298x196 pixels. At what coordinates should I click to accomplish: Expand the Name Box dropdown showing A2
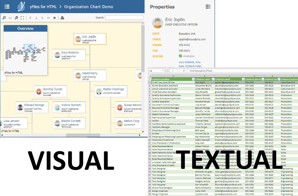[x=163, y=71]
